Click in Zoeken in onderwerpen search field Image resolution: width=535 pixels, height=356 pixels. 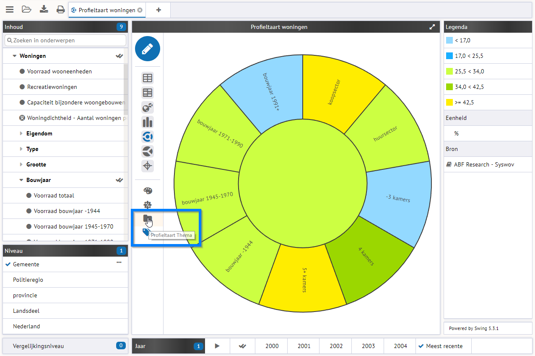pyautogui.click(x=65, y=40)
